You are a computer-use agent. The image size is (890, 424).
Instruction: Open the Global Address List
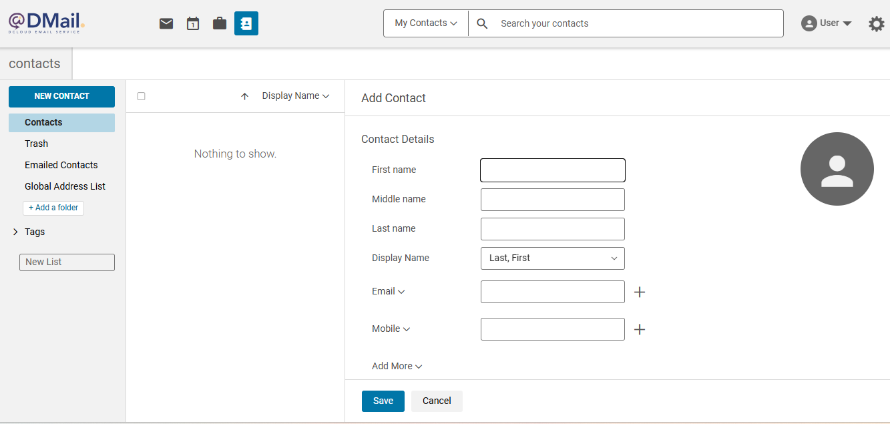click(65, 186)
